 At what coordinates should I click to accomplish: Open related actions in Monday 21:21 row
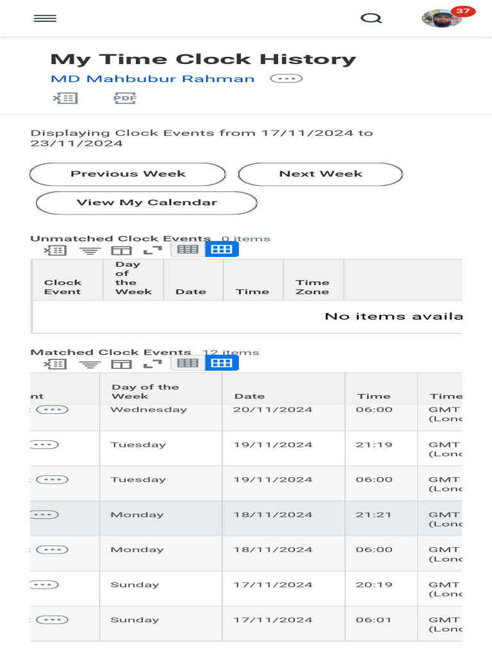[44, 514]
